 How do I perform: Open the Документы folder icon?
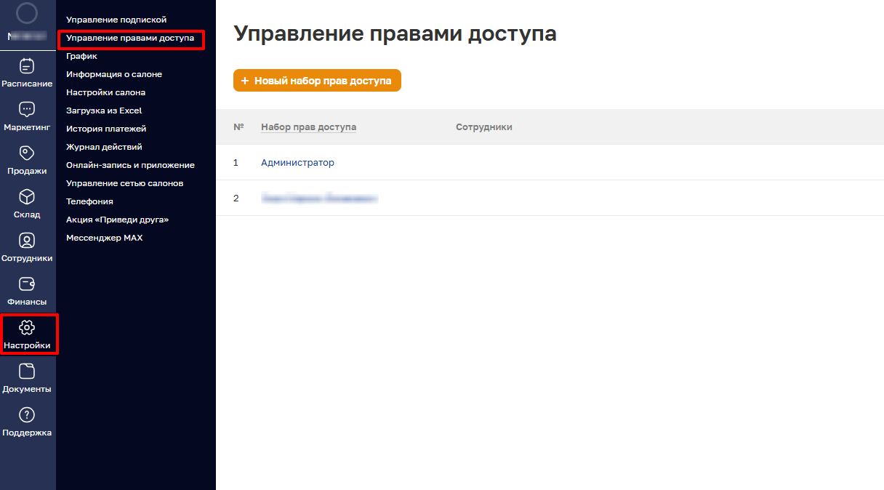[x=27, y=371]
